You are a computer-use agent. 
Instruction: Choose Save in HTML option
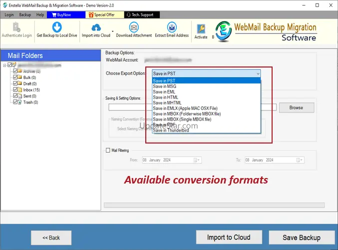pos(206,97)
